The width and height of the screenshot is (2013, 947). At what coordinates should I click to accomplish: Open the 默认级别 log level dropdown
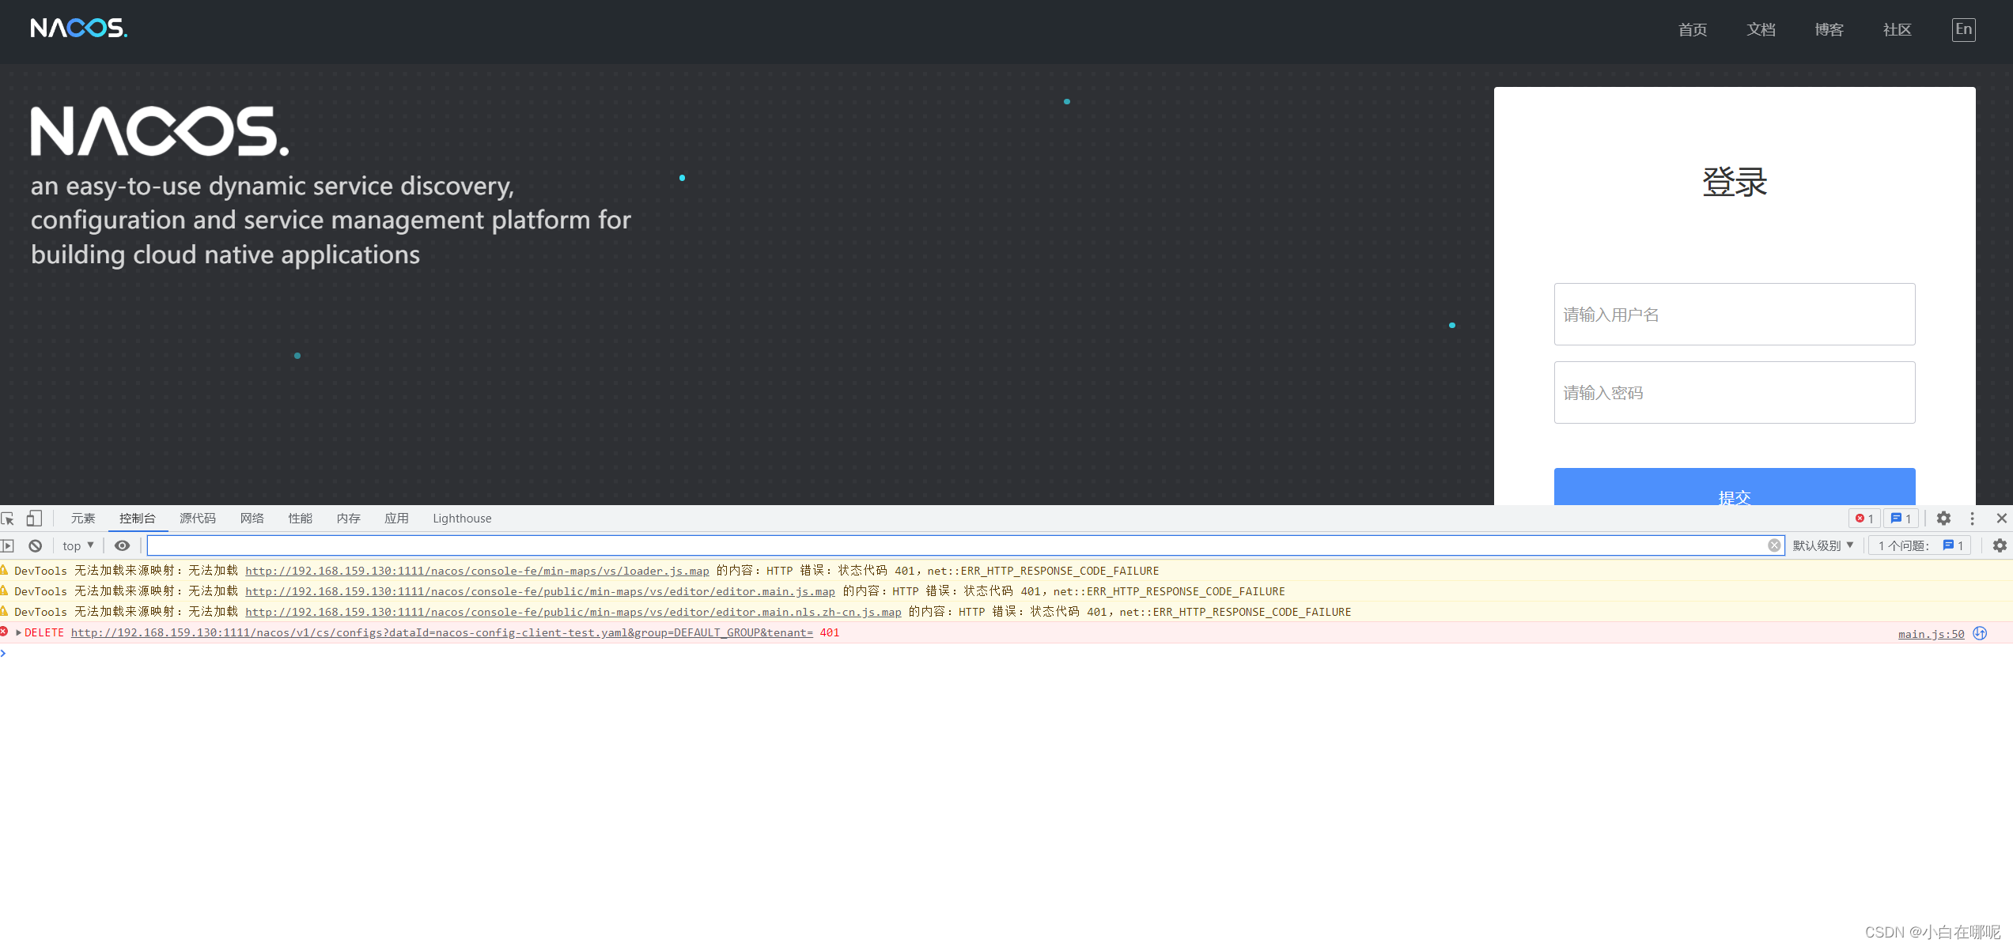coord(1822,545)
